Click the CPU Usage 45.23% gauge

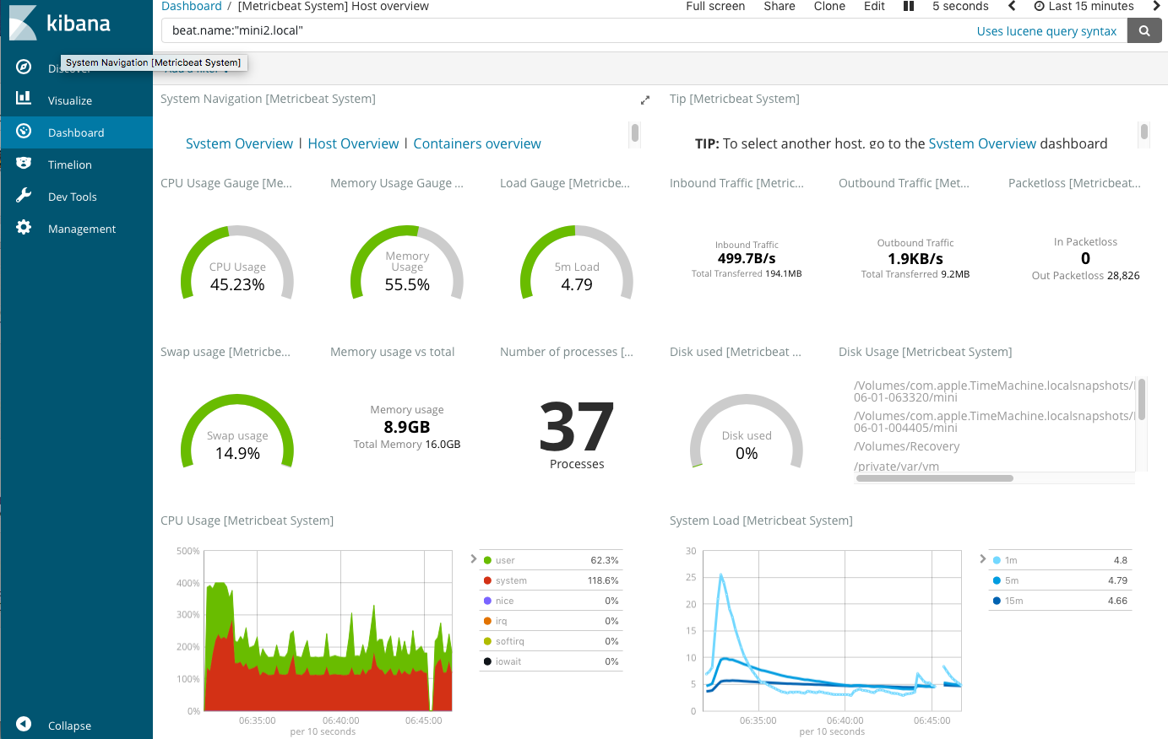click(237, 262)
